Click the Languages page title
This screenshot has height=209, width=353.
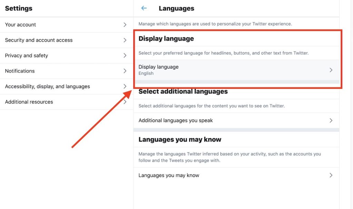pyautogui.click(x=176, y=8)
